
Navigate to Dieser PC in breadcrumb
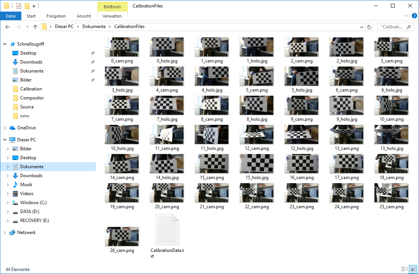(64, 27)
